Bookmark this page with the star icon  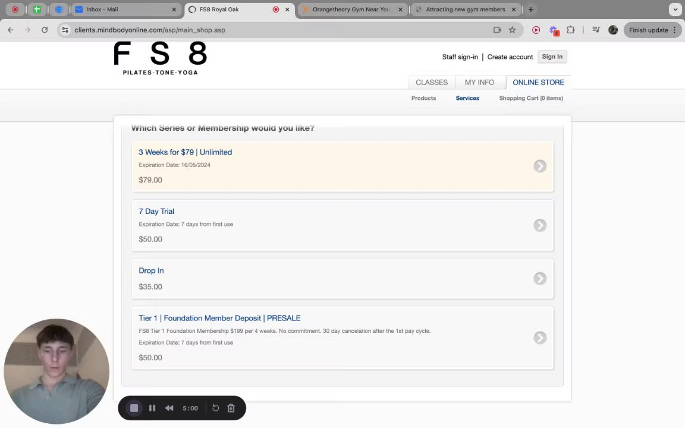click(512, 30)
